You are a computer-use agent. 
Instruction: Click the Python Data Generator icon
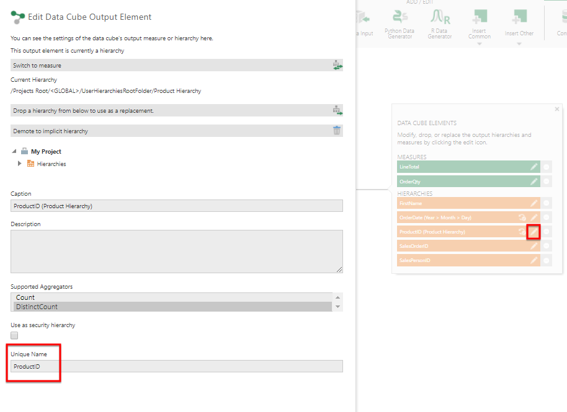400,17
